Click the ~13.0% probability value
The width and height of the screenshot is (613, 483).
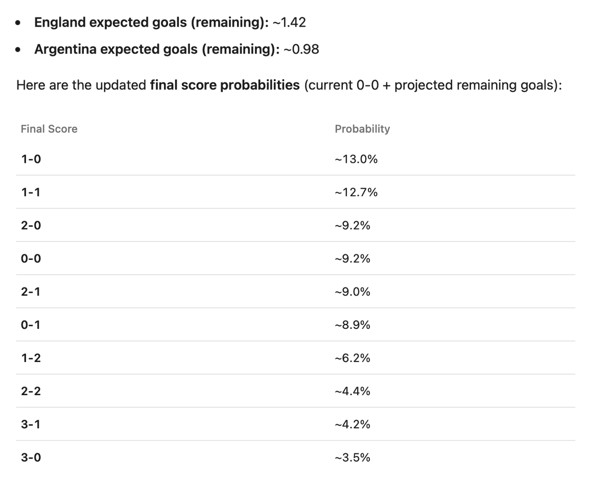pyautogui.click(x=356, y=159)
